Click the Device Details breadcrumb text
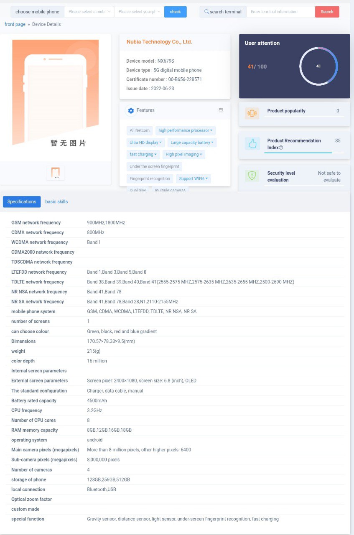 pyautogui.click(x=46, y=24)
